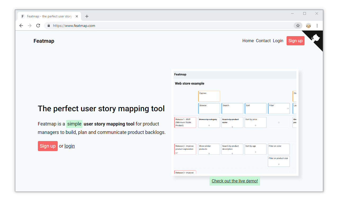Open the user profile avatar icon
339x208 pixels.
point(309,26)
